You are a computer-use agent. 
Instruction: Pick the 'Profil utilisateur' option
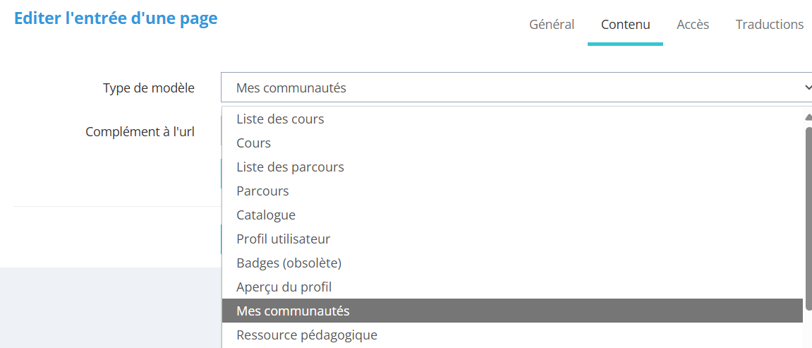tap(283, 239)
